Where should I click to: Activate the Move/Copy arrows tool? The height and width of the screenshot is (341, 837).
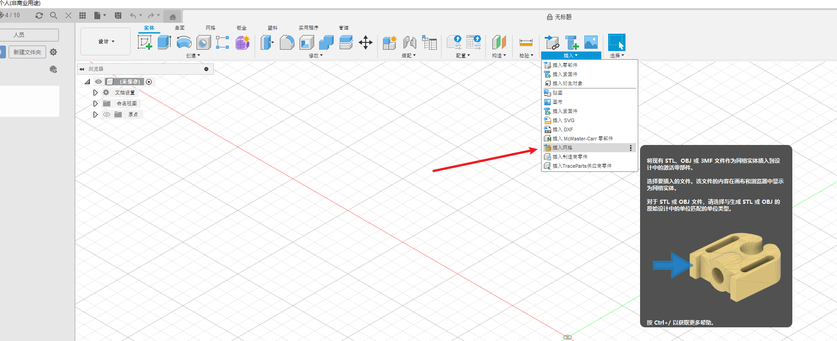(x=365, y=42)
